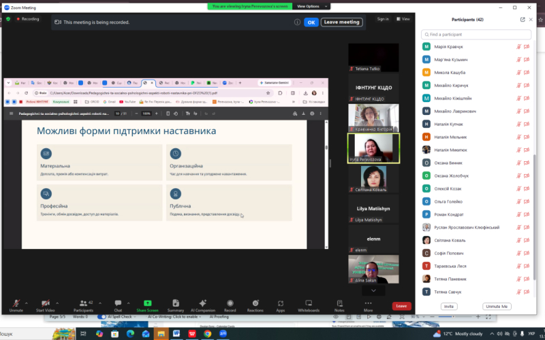Click the Sign in button

[383, 19]
